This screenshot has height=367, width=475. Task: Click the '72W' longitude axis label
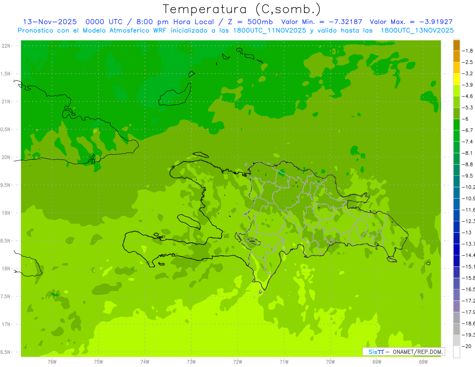[x=237, y=362]
